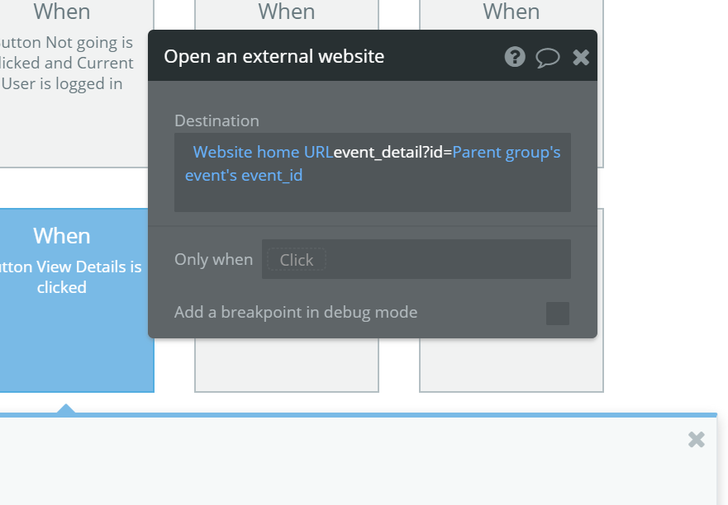Screen dimensions: 728x505
Task: Select the Button Not going is clicked event
Action: [x=74, y=83]
